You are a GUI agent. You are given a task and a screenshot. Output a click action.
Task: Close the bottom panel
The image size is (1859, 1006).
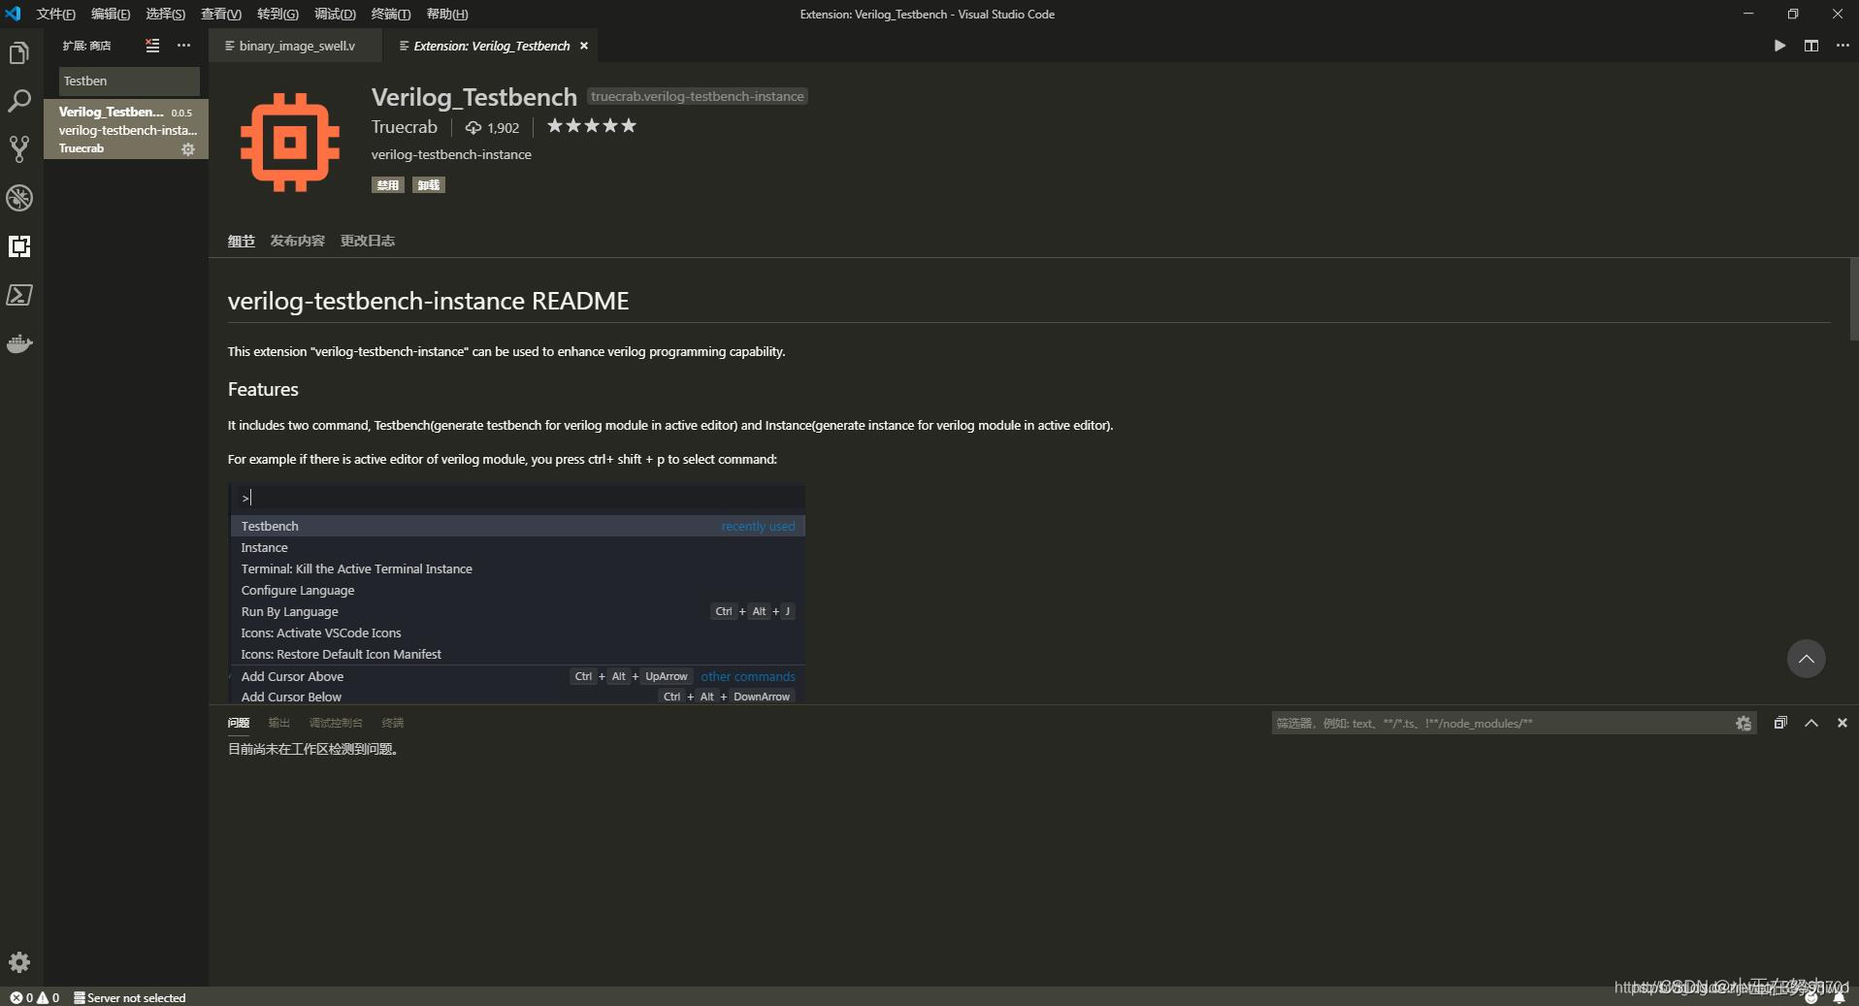pyautogui.click(x=1842, y=723)
